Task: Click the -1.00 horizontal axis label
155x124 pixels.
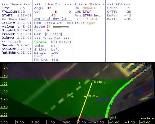Action: coord(114,122)
